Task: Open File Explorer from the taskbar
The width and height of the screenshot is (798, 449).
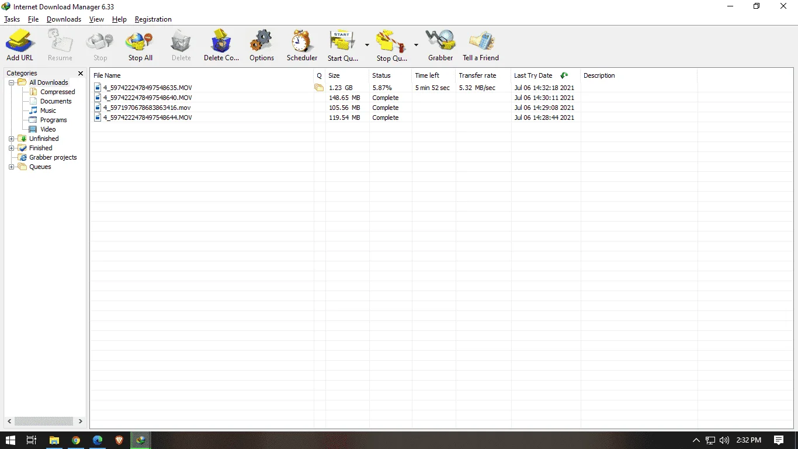Action: [x=54, y=440]
